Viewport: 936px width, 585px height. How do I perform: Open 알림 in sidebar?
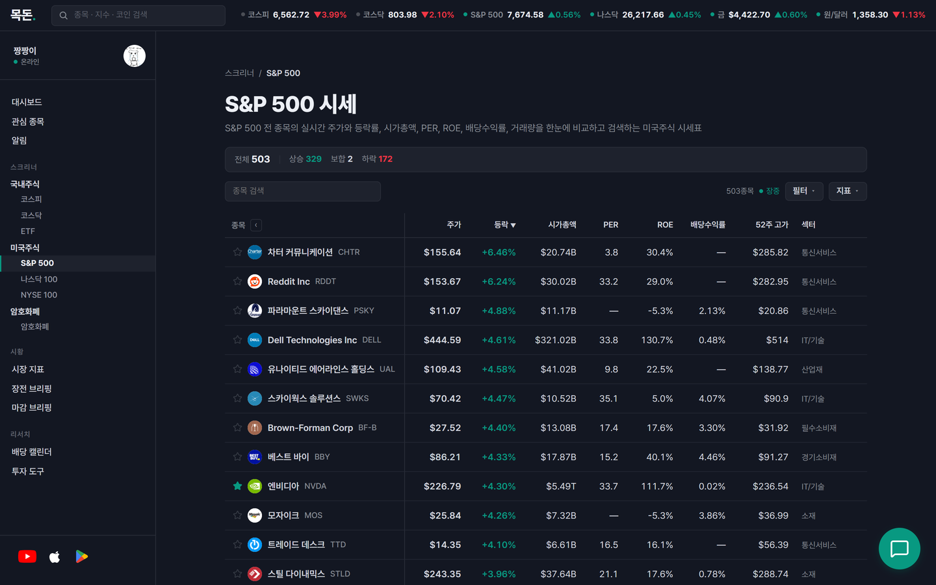19,140
